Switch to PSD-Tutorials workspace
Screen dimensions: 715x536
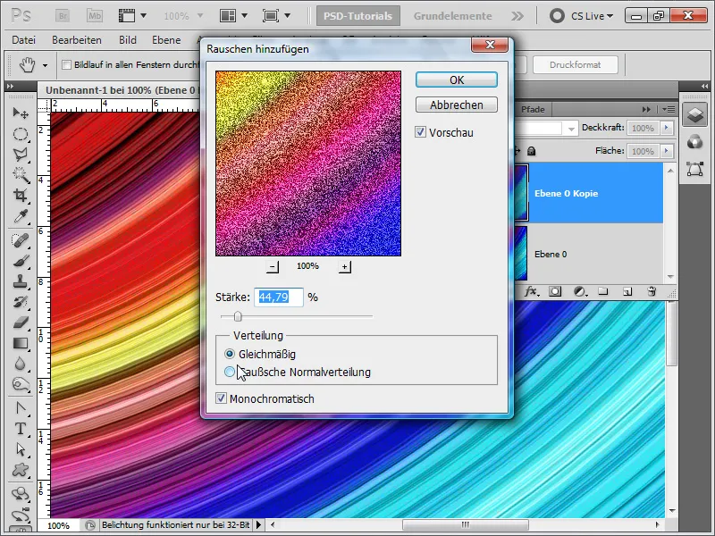click(358, 16)
